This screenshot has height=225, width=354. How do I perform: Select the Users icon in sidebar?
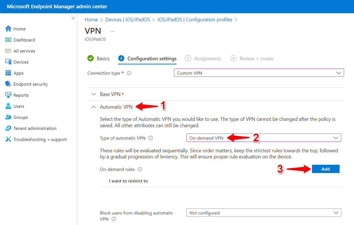pos(8,106)
